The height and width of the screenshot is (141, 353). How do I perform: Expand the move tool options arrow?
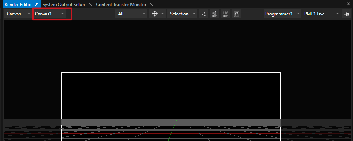click(x=162, y=14)
